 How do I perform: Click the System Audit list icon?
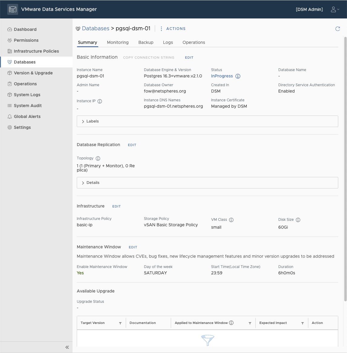9,106
